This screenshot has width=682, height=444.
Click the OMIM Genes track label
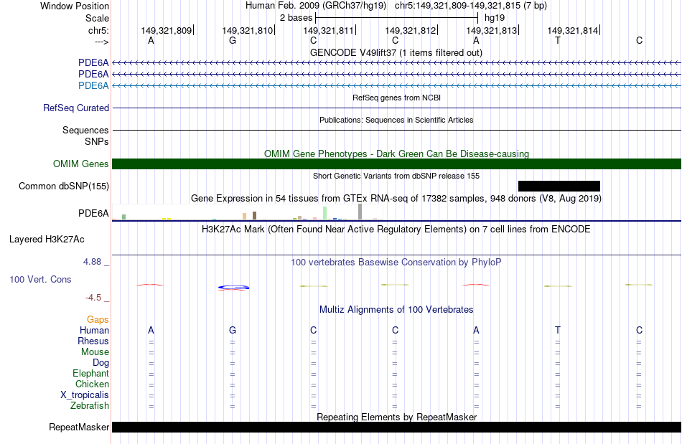point(81,164)
